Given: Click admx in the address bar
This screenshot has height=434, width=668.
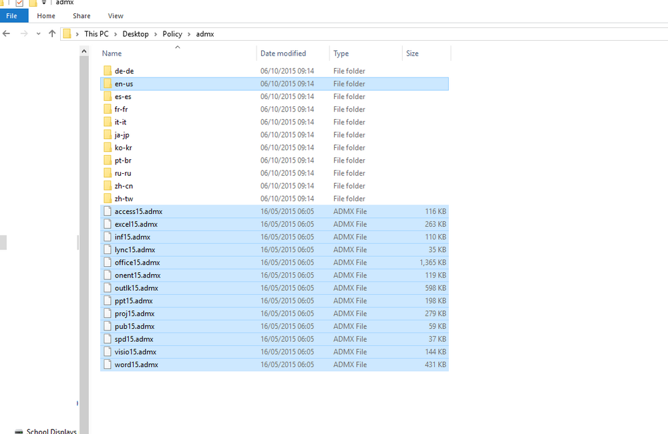Looking at the screenshot, I should click(205, 33).
